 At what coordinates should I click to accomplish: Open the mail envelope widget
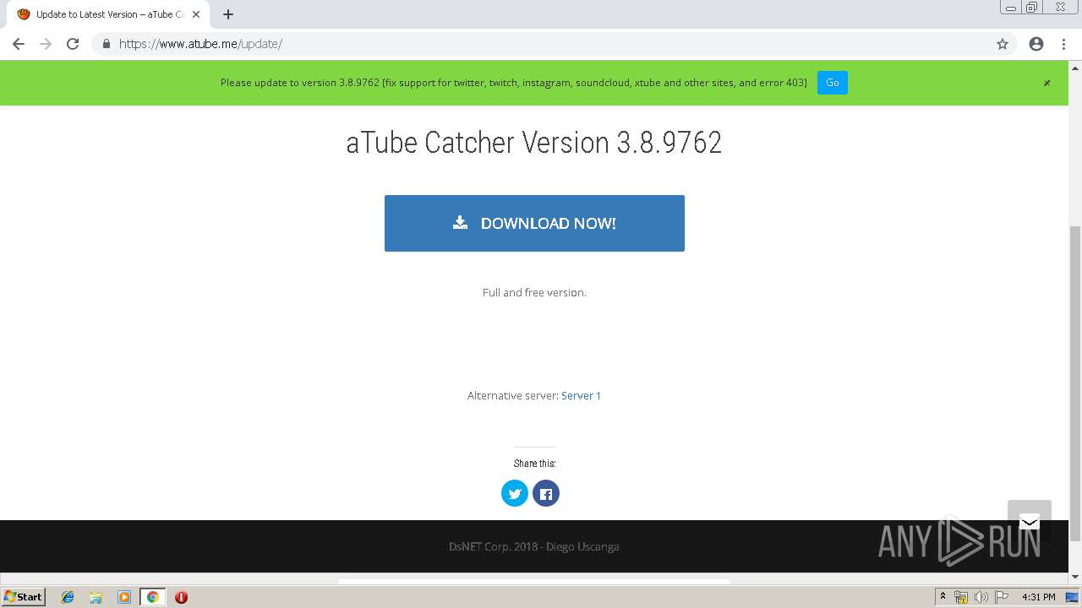[1030, 521]
